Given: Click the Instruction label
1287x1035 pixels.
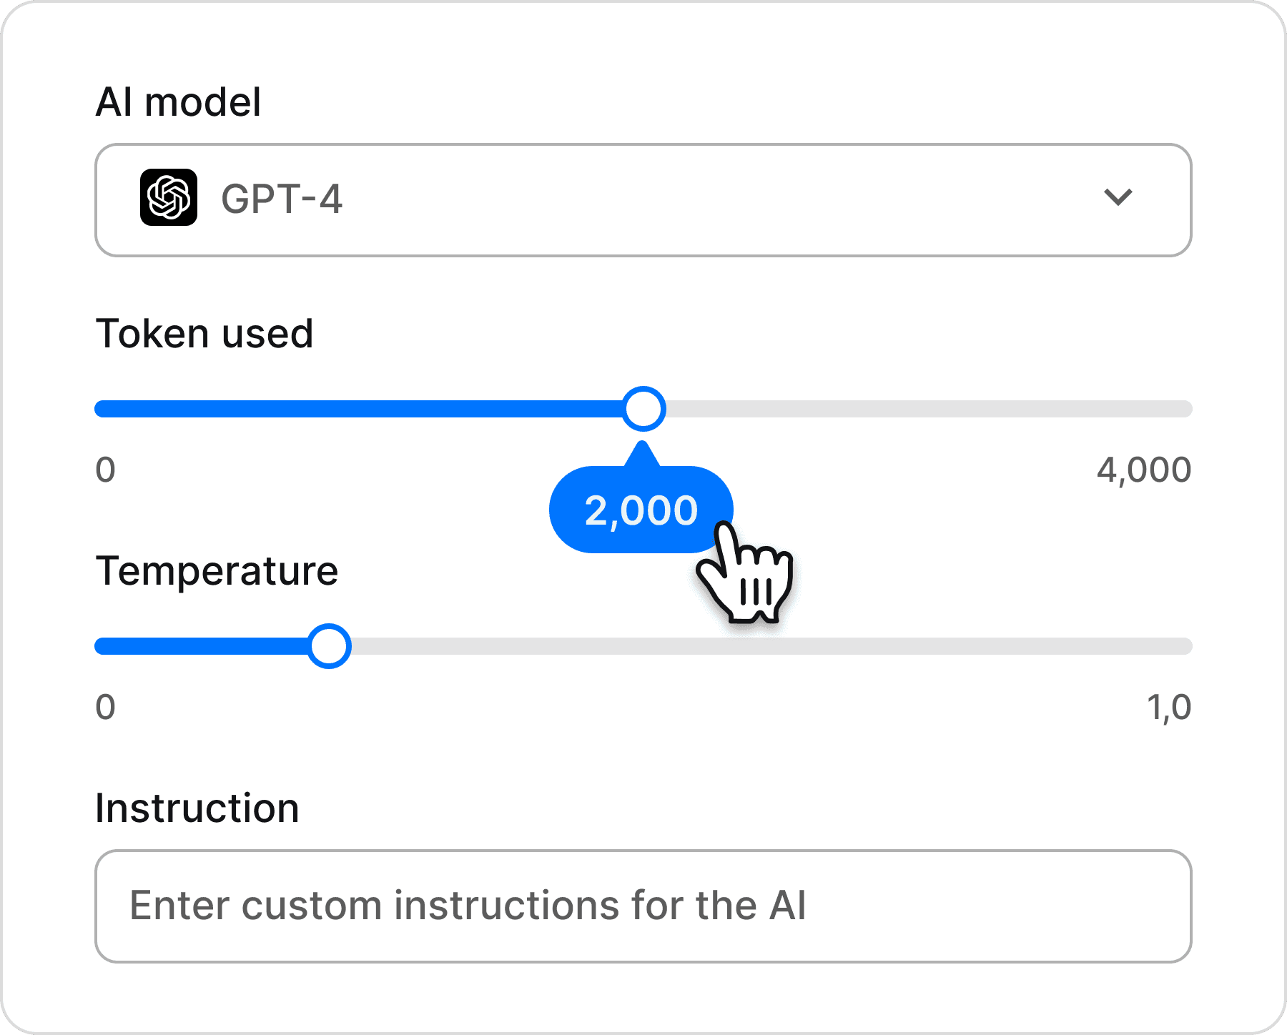Looking at the screenshot, I should 197,808.
